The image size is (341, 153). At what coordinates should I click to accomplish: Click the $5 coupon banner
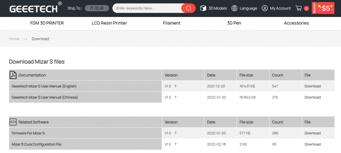coord(323,8)
